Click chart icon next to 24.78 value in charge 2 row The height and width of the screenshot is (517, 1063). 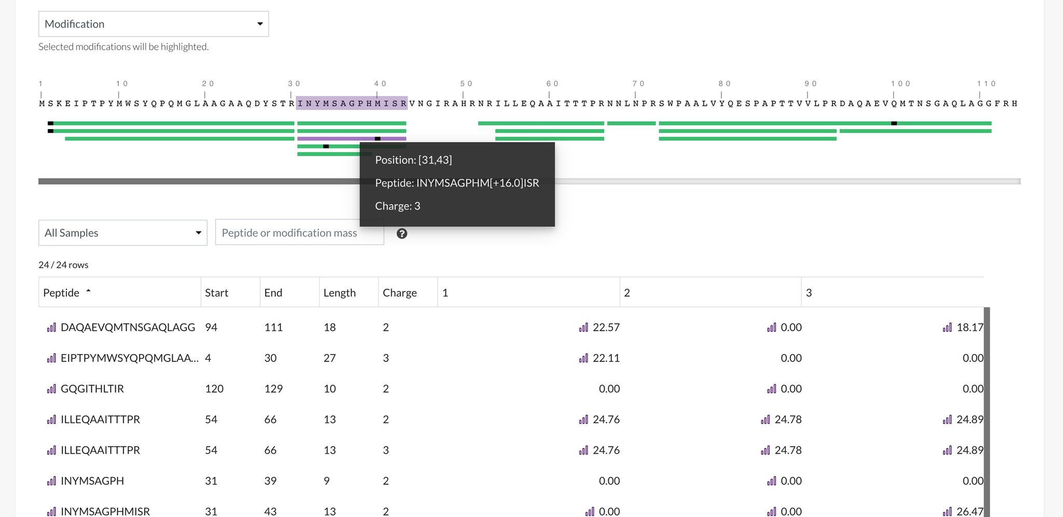(765, 420)
